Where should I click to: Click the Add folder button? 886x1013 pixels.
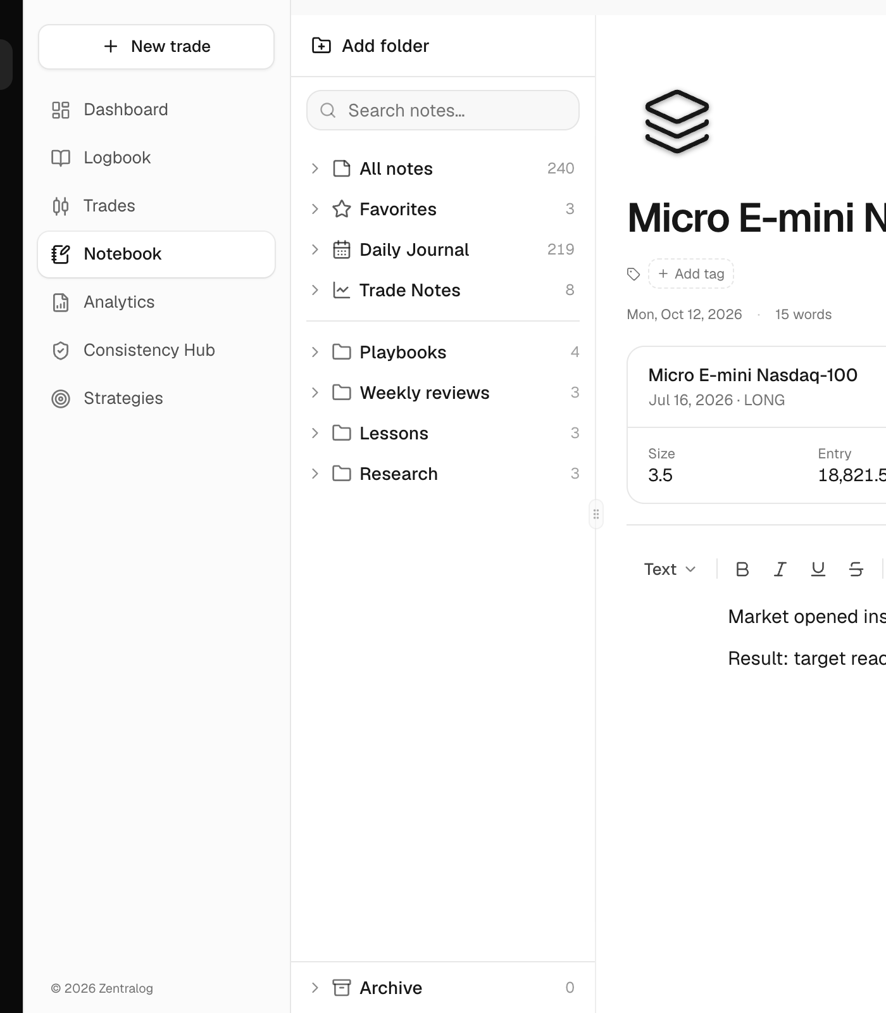pyautogui.click(x=371, y=46)
